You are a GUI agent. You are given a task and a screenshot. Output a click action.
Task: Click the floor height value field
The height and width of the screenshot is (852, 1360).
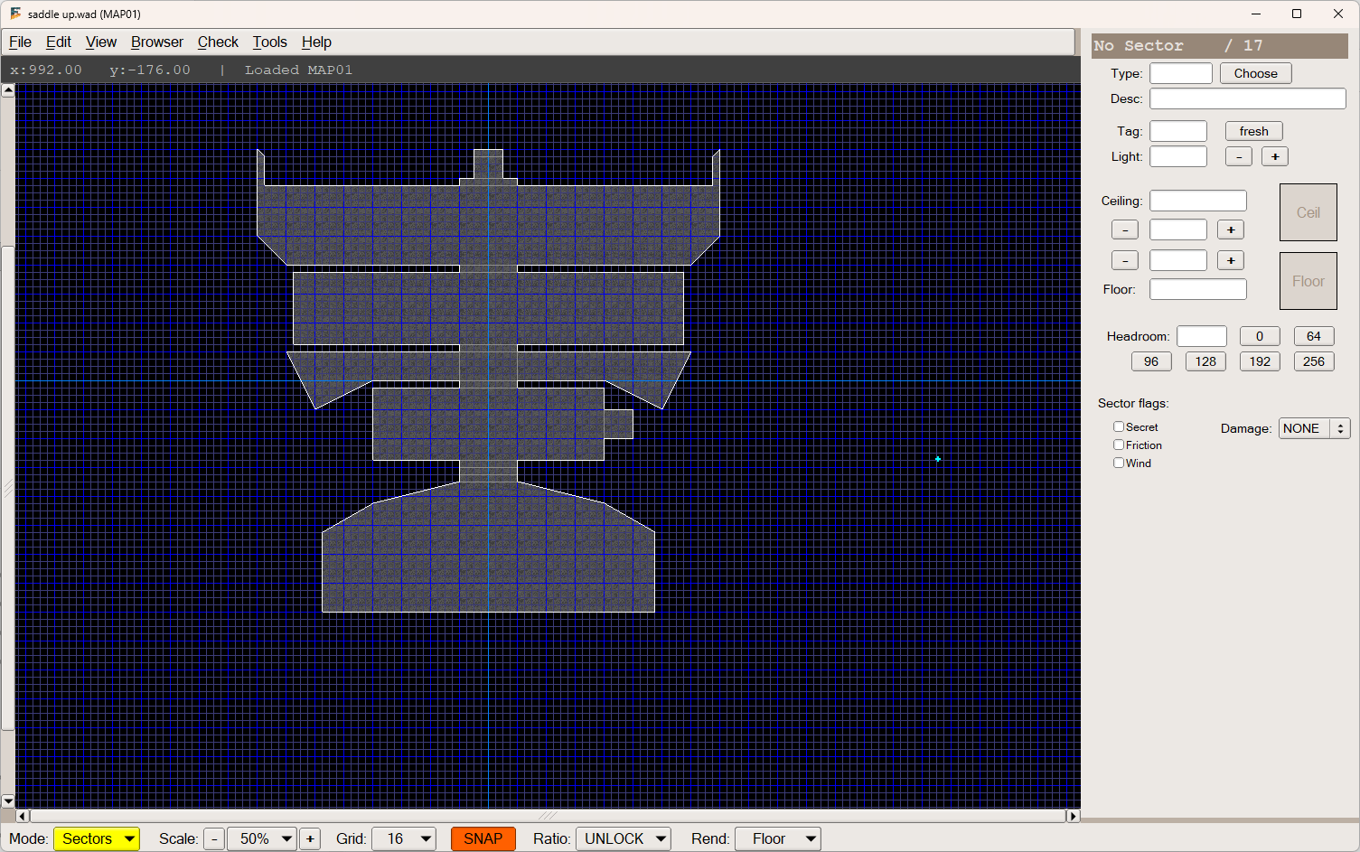tap(1178, 260)
